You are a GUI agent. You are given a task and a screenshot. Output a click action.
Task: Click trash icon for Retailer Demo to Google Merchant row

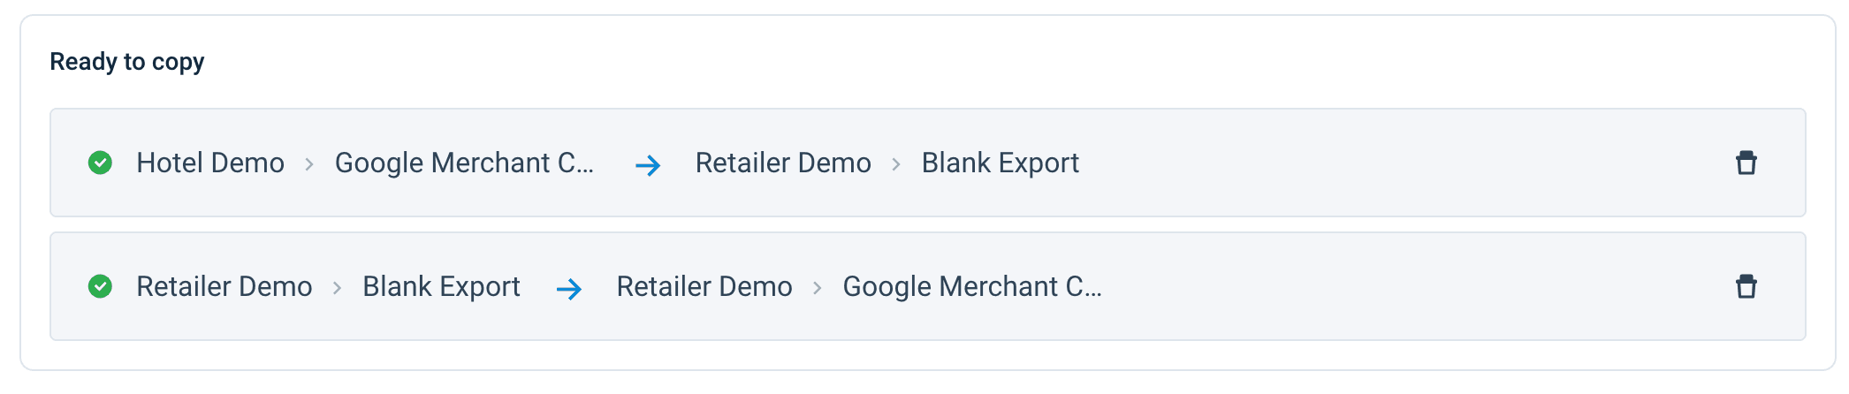1746,287
